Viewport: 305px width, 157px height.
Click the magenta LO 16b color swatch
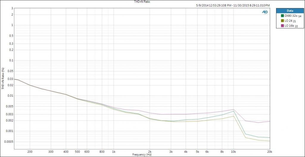click(x=282, y=26)
